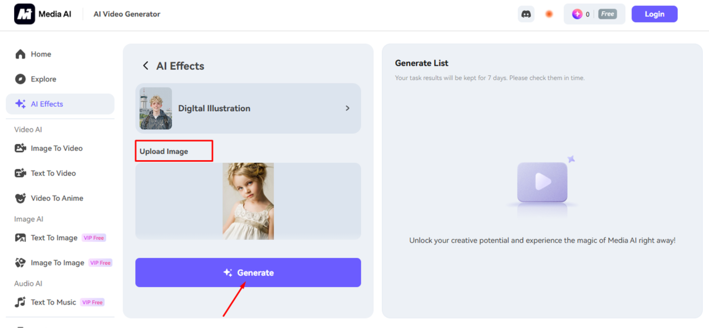Click the Digital Illustration chevron arrow

tap(347, 108)
